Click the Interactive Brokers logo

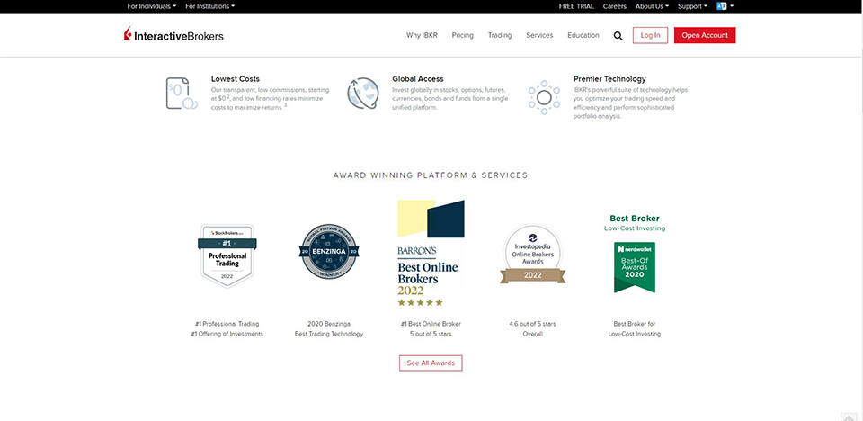(x=173, y=35)
